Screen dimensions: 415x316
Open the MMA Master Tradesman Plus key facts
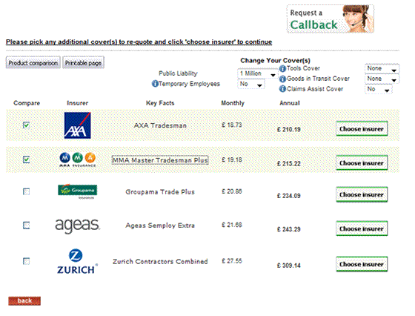click(160, 160)
